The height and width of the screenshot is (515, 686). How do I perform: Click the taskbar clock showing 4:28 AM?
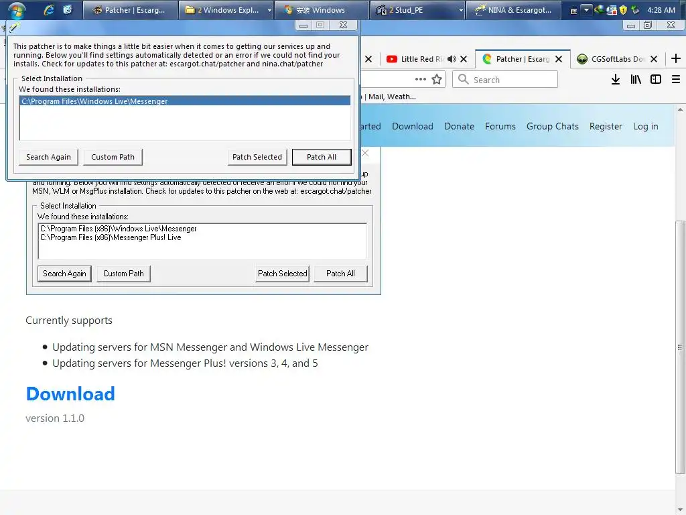(661, 9)
